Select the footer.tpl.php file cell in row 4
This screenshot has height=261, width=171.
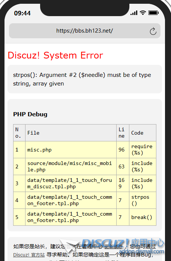pyautogui.click(x=71, y=200)
